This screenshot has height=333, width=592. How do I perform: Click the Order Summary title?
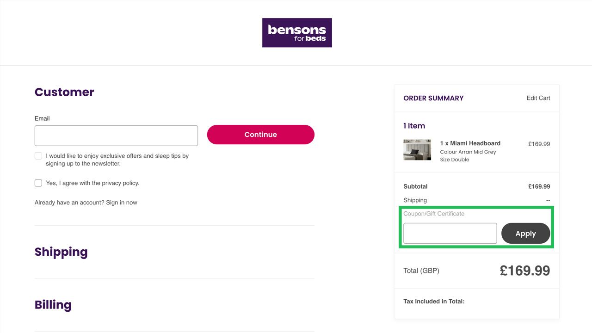point(433,98)
